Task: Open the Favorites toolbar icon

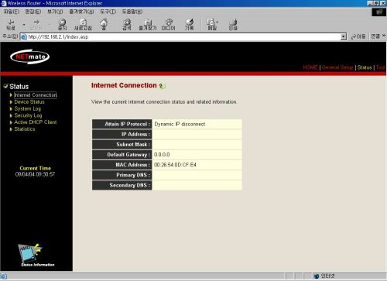Action: (x=148, y=25)
